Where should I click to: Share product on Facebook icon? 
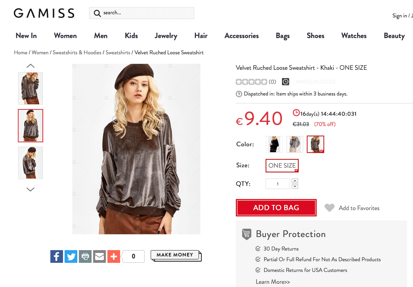tap(57, 256)
